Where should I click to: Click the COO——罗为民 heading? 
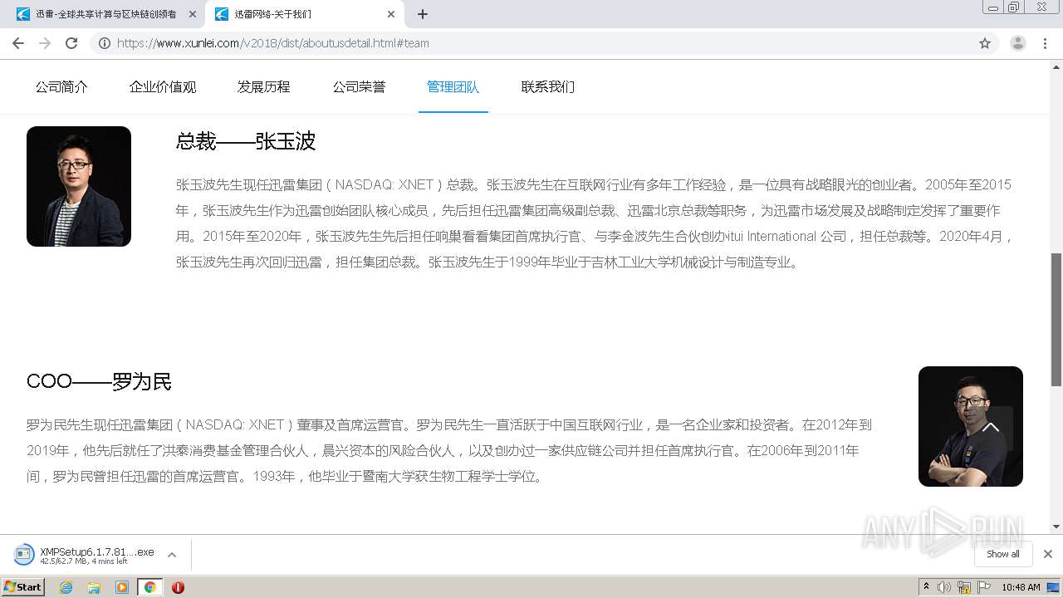click(99, 381)
